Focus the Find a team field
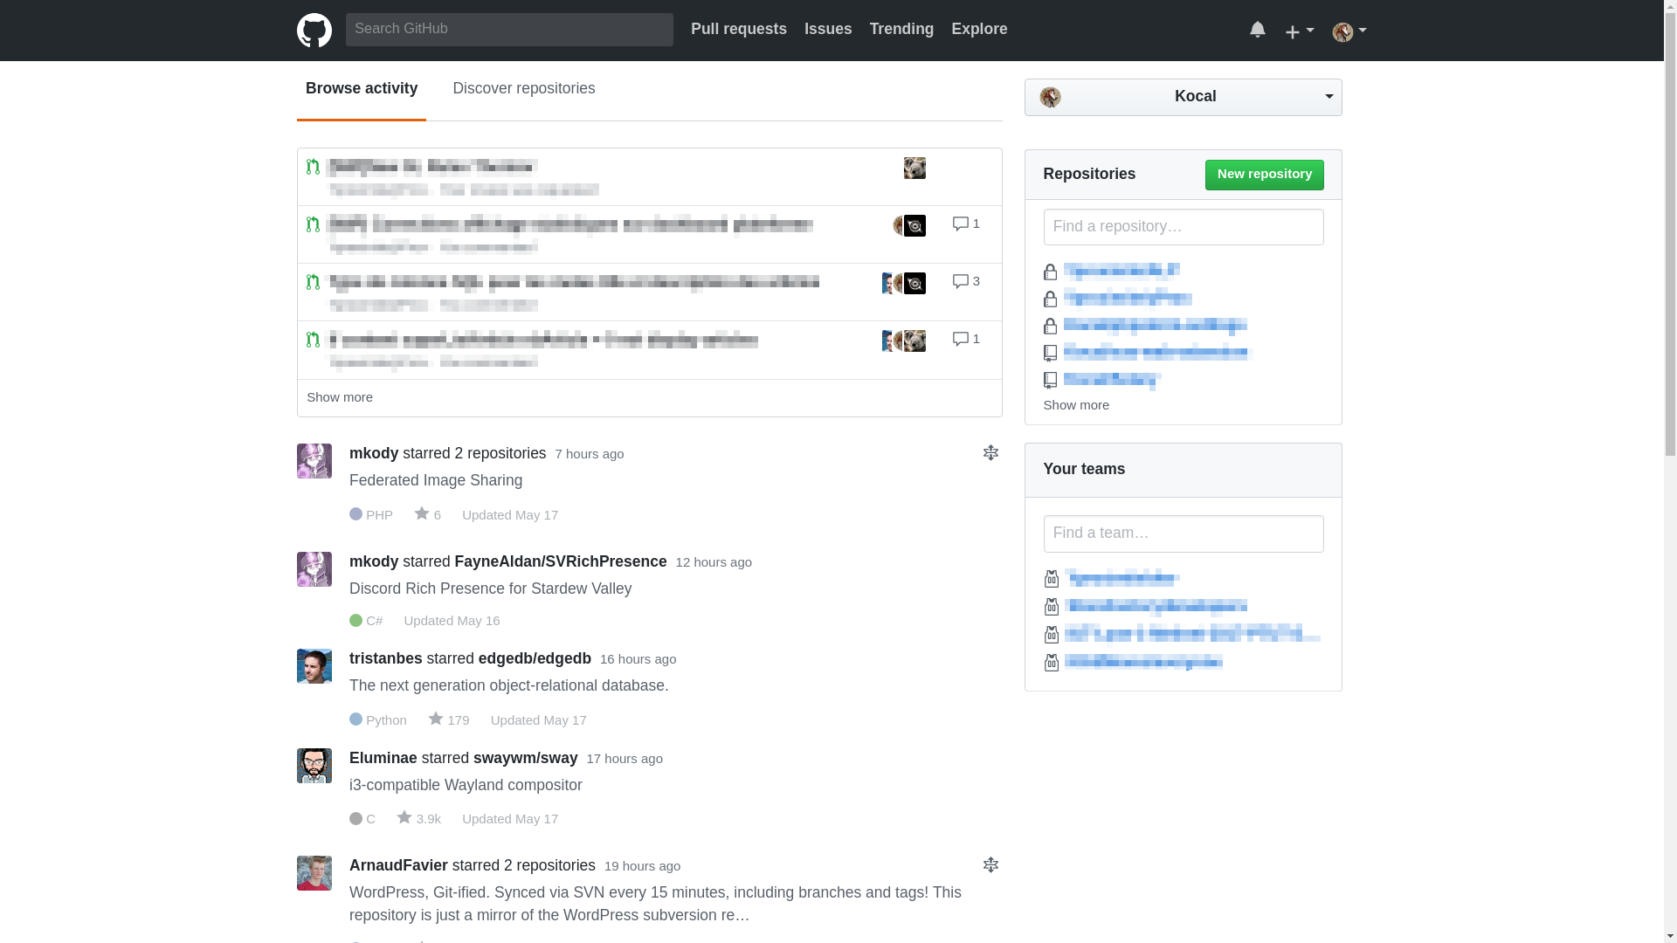The height and width of the screenshot is (943, 1677). [1183, 533]
